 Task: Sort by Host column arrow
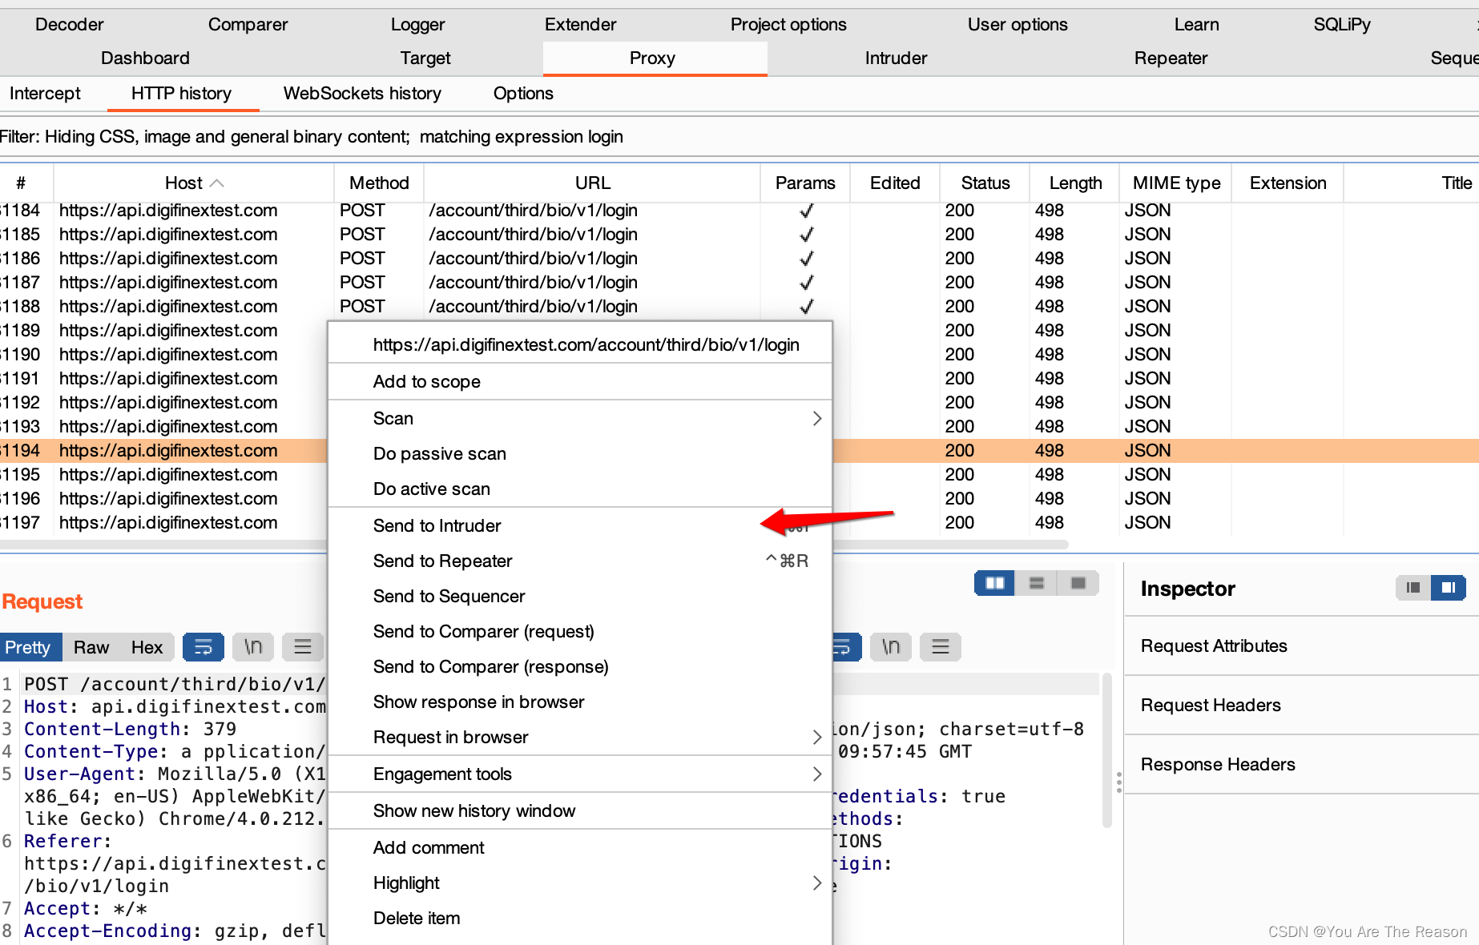[216, 183]
